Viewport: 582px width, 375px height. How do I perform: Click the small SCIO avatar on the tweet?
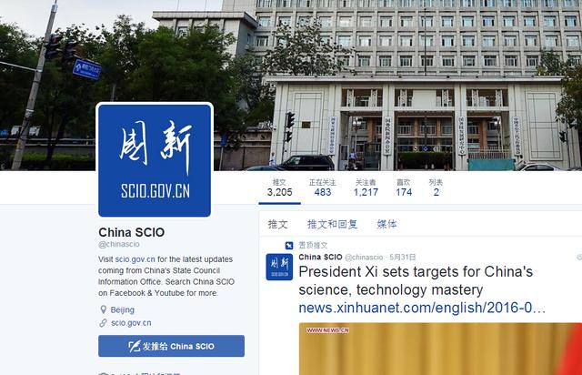279,267
